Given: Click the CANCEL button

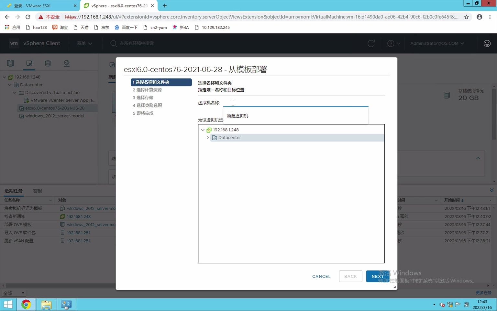Looking at the screenshot, I should point(321,276).
